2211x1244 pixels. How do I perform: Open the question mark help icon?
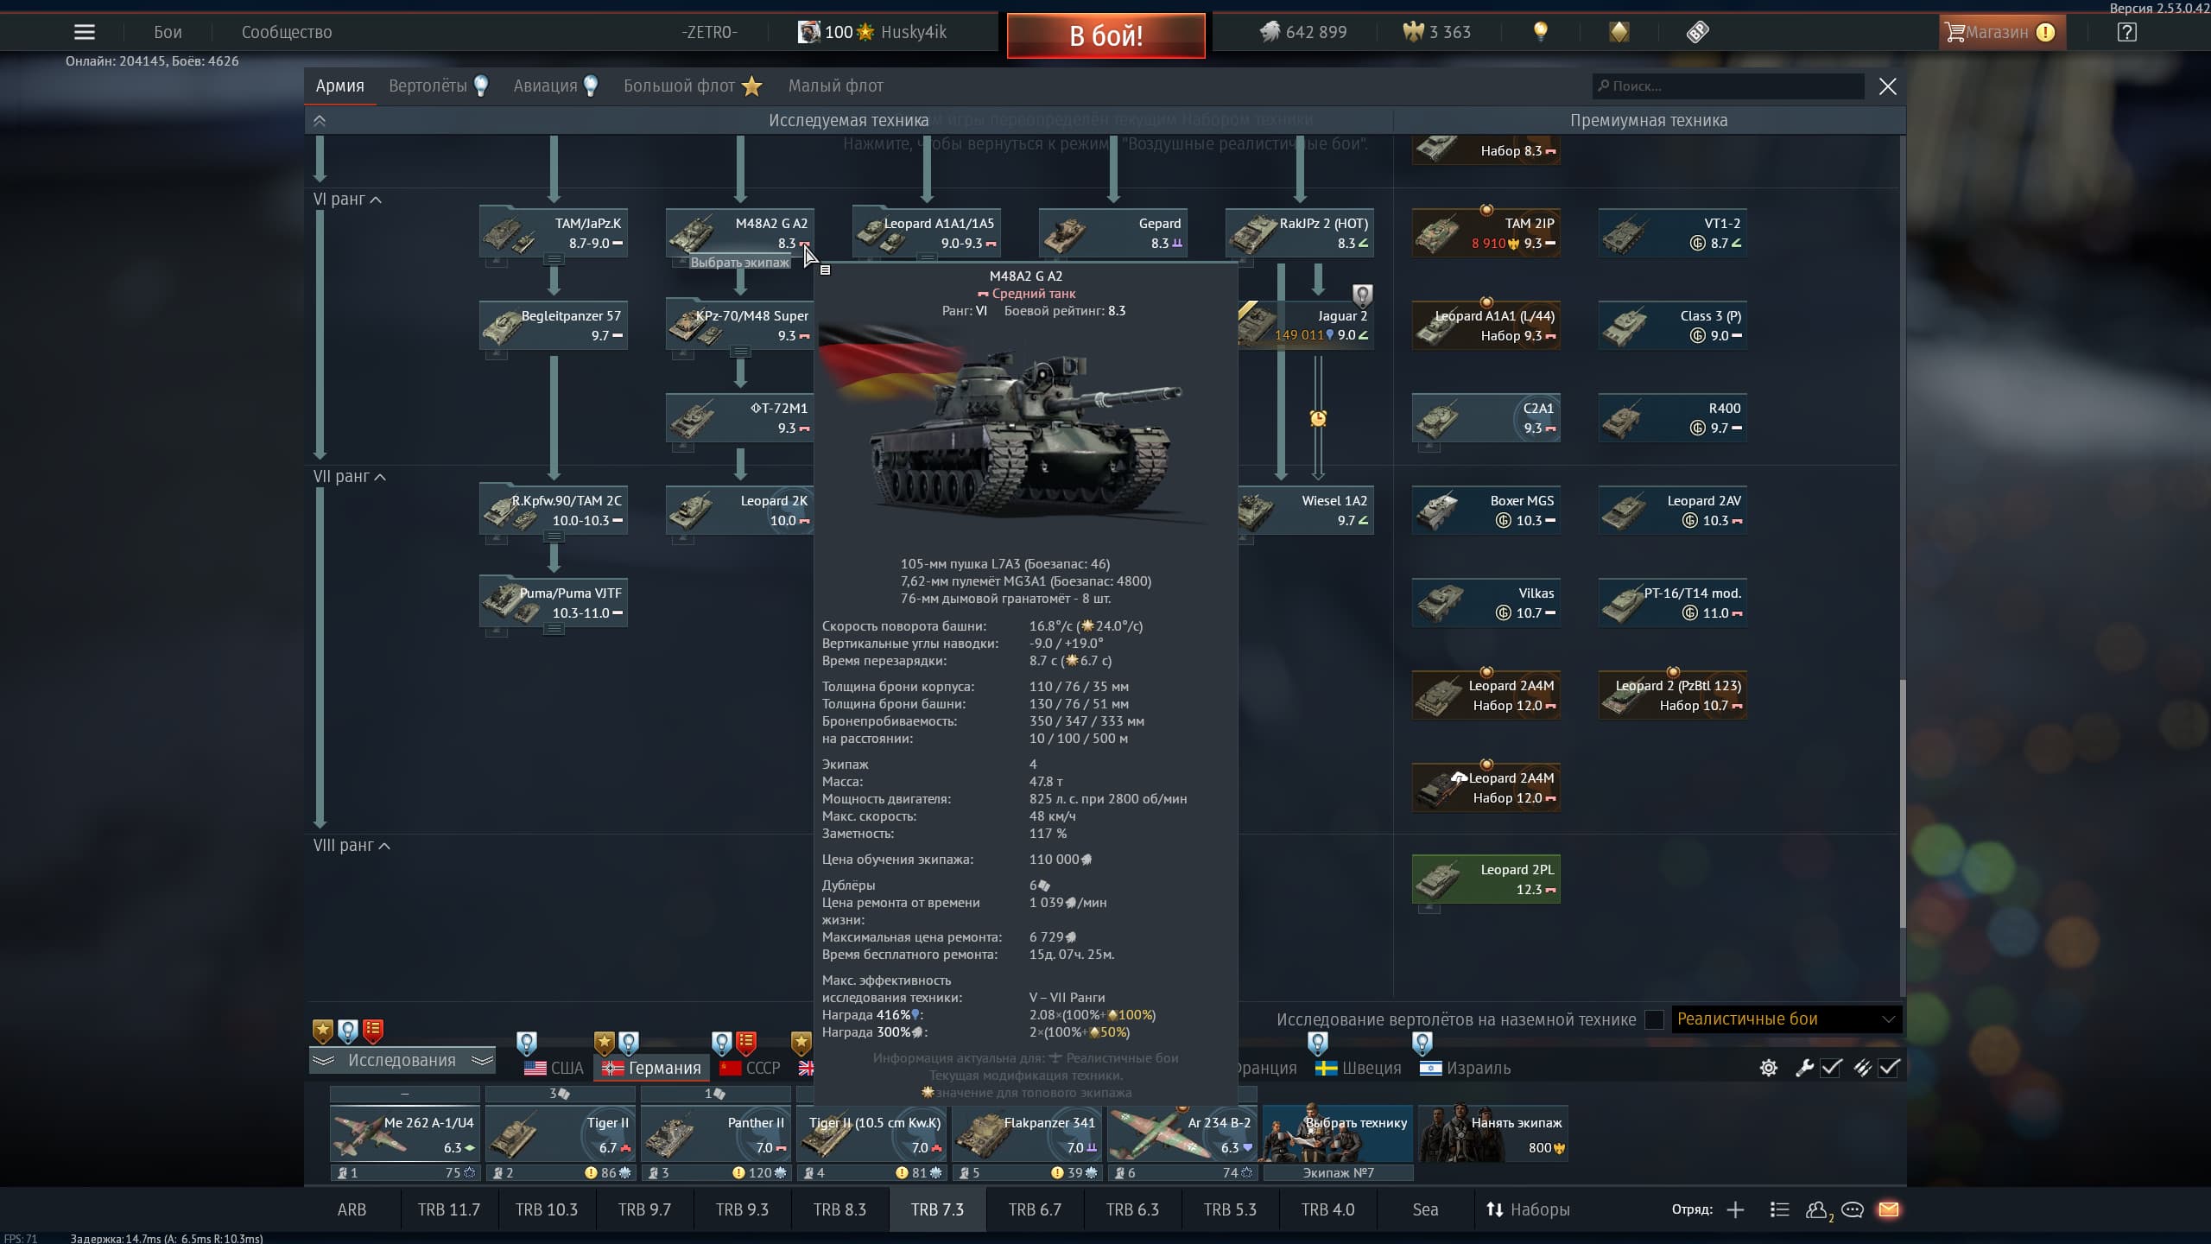point(2126,32)
